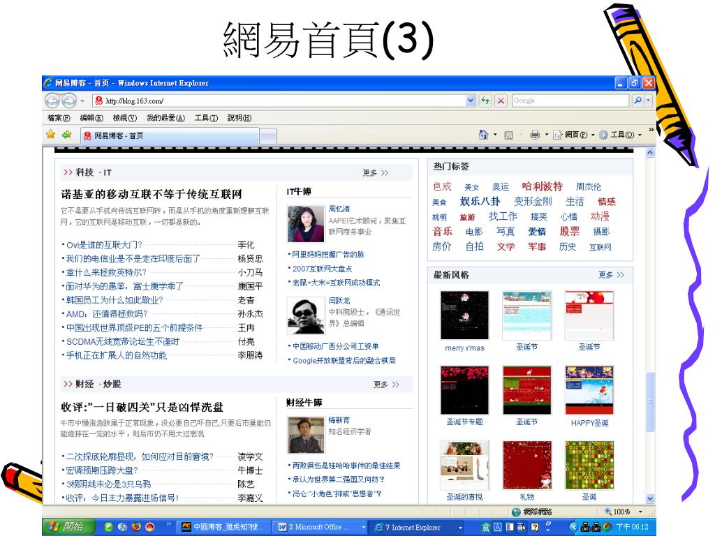Viewport: 715px width, 536px height.
Task: Click 周忆洁 blogger photo
Action: (x=306, y=223)
